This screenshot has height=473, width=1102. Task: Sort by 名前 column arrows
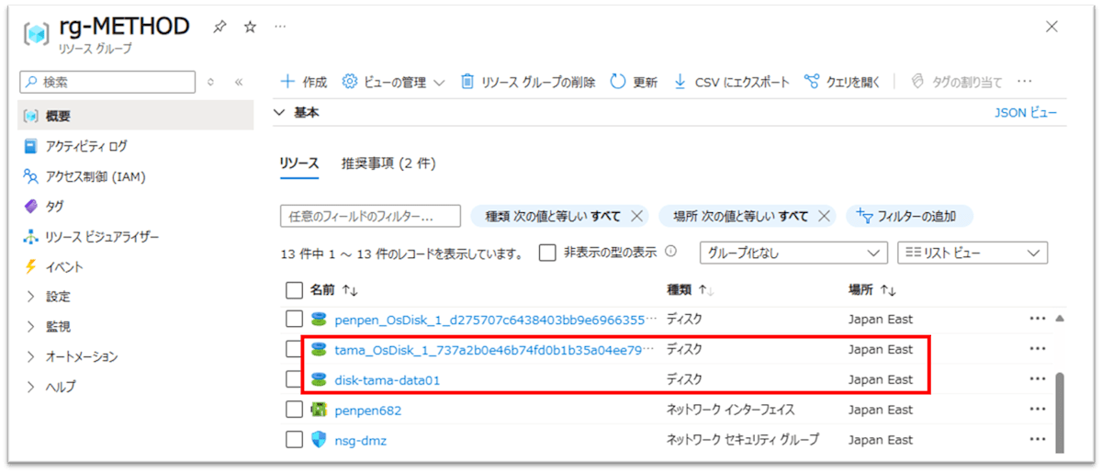tap(349, 290)
